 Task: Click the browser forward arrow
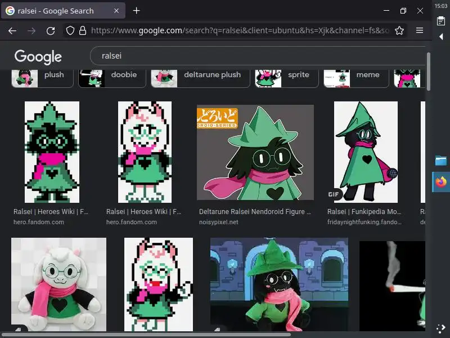[31, 31]
